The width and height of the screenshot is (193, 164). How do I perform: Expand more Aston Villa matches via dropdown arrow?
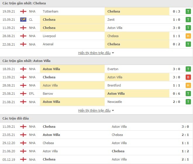pyautogui.click(x=113, y=111)
